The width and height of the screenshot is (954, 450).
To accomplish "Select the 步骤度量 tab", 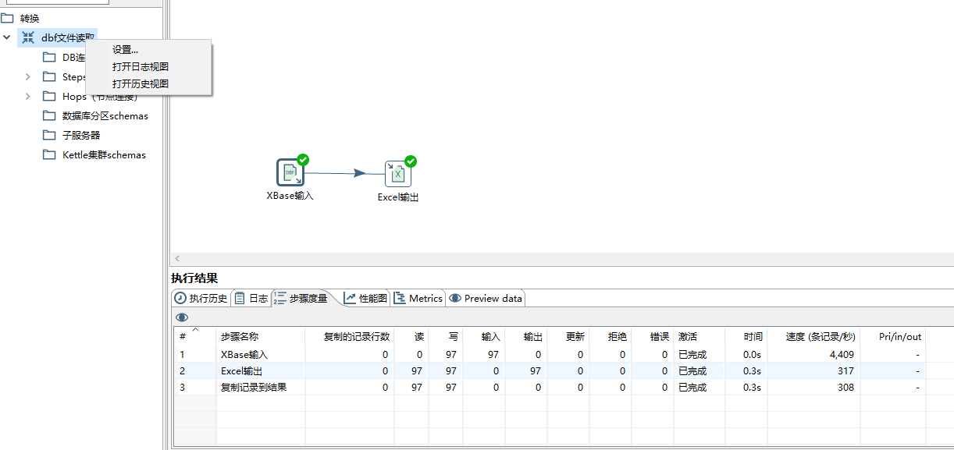I will (301, 298).
